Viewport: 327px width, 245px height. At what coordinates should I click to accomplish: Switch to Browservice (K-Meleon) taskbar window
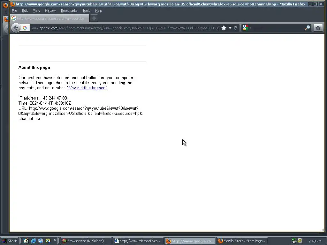86,241
